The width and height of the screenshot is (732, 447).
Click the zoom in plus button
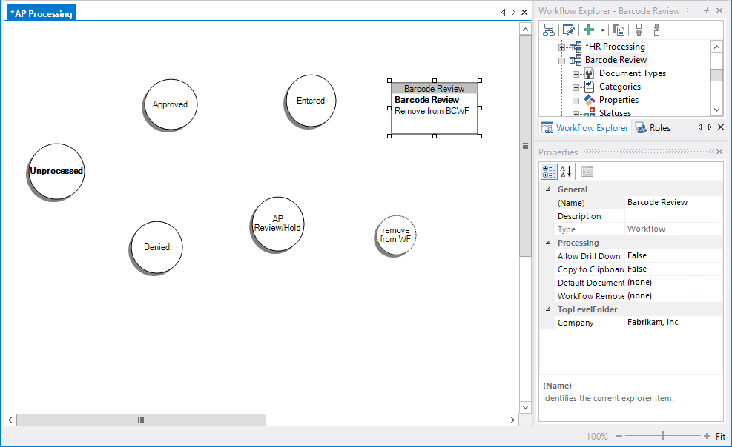pyautogui.click(x=706, y=437)
